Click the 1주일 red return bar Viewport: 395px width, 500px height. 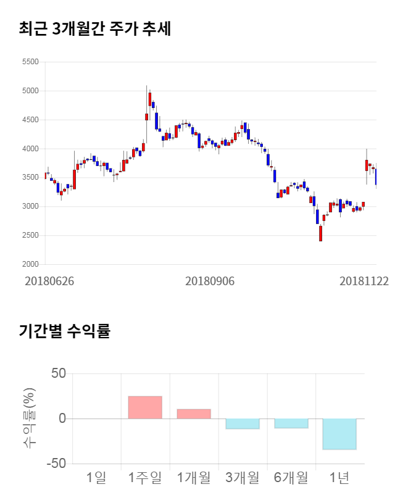145,407
